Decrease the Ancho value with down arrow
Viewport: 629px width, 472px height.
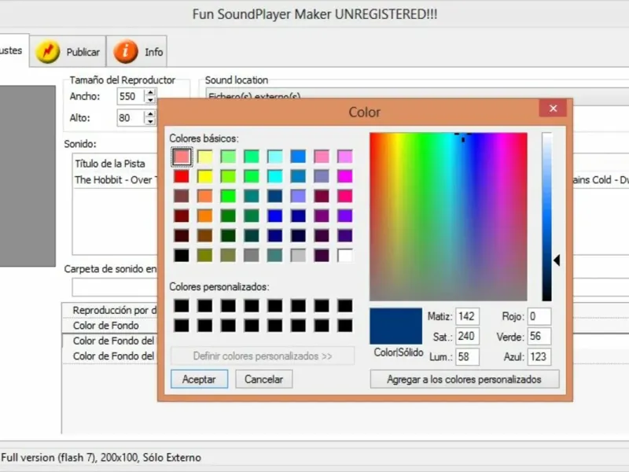pyautogui.click(x=150, y=100)
